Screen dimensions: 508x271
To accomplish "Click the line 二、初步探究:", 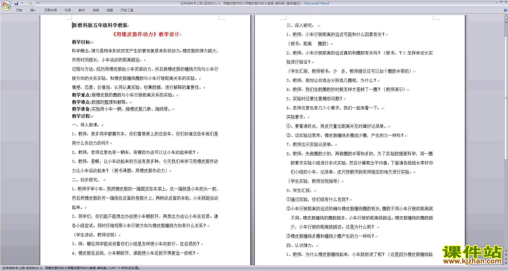I will [x=86, y=180].
